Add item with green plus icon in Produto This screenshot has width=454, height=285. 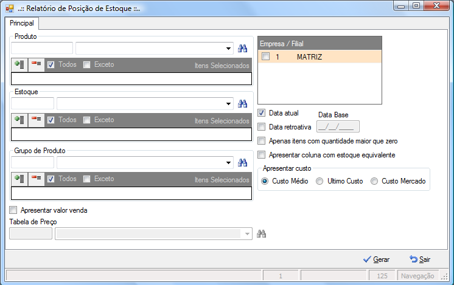[19, 64]
